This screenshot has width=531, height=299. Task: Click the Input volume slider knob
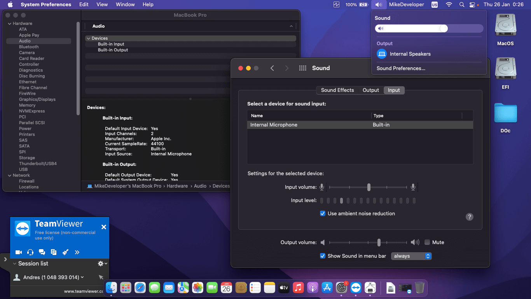point(369,187)
